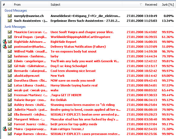This screenshot has width=176, height=139.
Task: Click envelope icon for Paige Barnes message
Action: pyautogui.click(x=10, y=134)
